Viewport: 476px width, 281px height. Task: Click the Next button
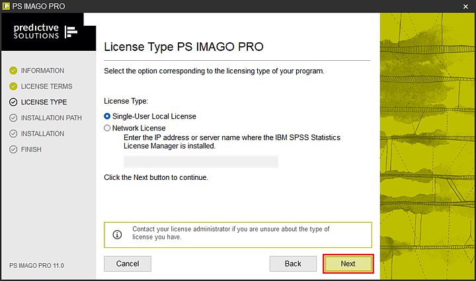(x=348, y=264)
